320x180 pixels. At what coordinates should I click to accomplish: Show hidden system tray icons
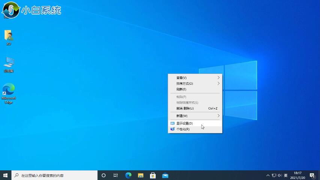pos(268,175)
